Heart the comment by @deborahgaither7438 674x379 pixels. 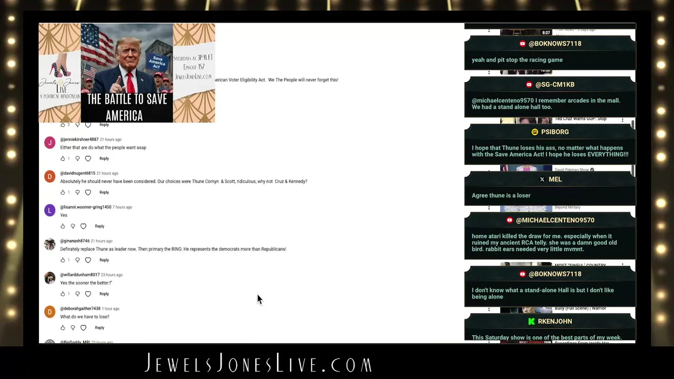click(83, 327)
